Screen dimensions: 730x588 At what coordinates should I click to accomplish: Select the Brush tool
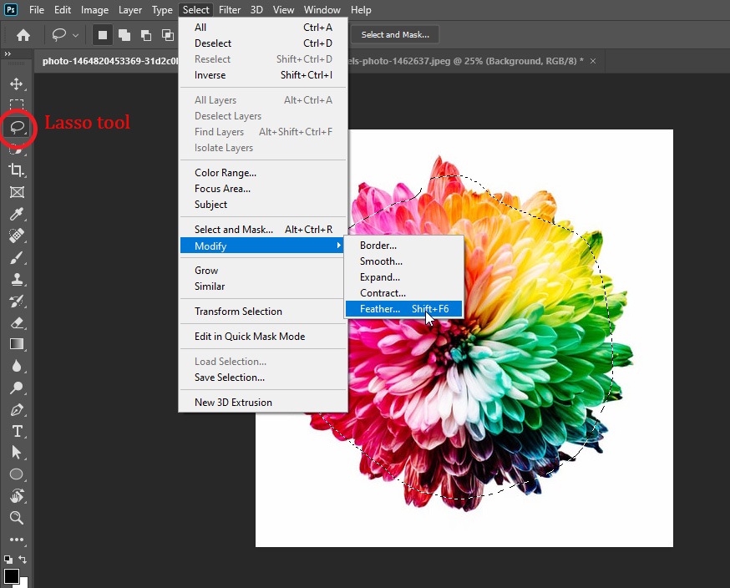coord(17,257)
